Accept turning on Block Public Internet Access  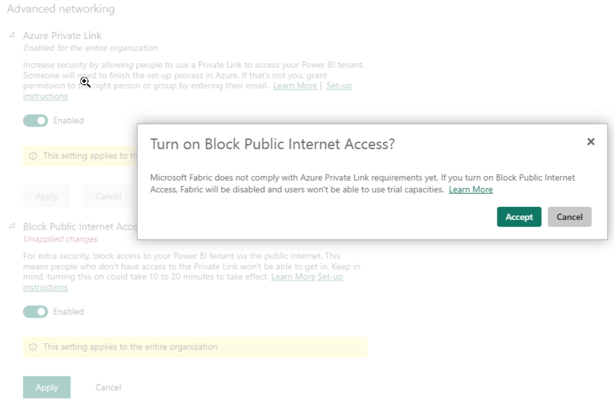tap(519, 217)
